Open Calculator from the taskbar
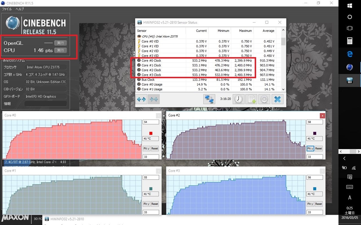This screenshot has width=361, height=225. (349, 41)
